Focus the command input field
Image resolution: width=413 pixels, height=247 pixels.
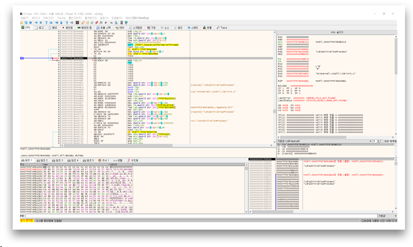(201, 216)
